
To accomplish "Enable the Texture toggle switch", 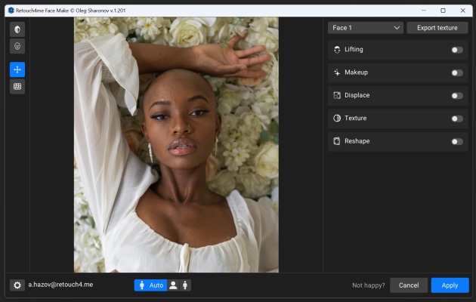I will click(x=456, y=119).
